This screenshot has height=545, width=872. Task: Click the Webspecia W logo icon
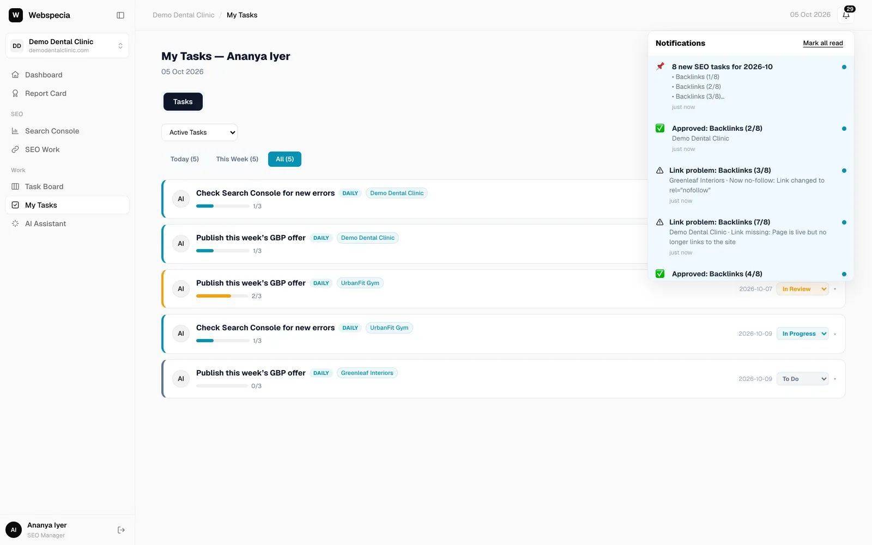tap(16, 15)
